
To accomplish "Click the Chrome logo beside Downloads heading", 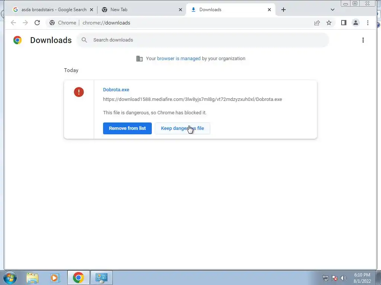I will [17, 40].
